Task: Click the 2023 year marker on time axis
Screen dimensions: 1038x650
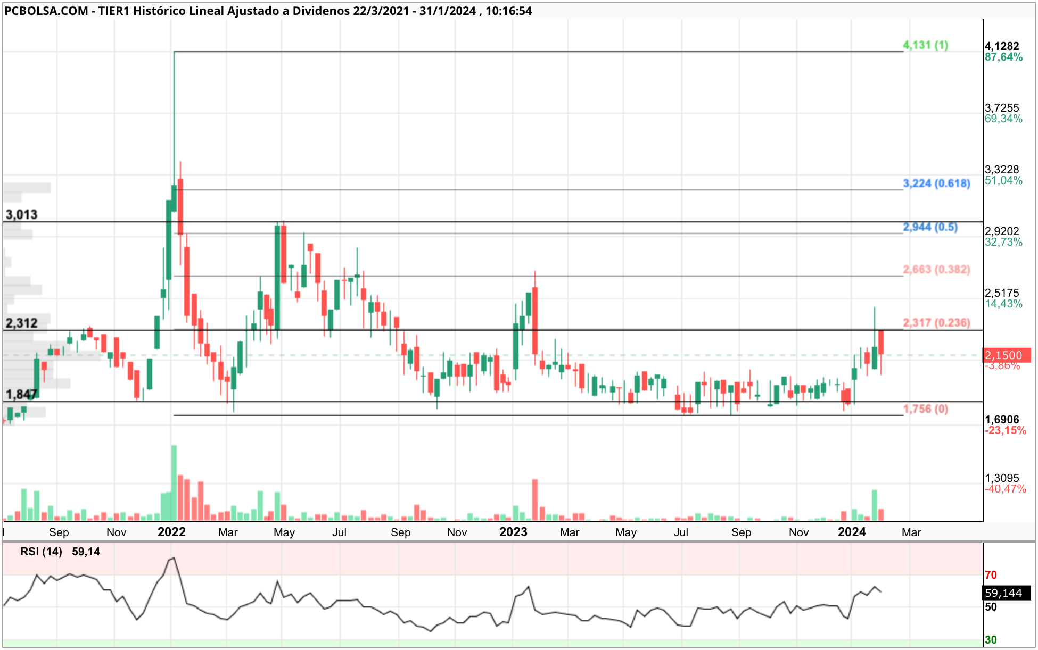Action: click(513, 532)
